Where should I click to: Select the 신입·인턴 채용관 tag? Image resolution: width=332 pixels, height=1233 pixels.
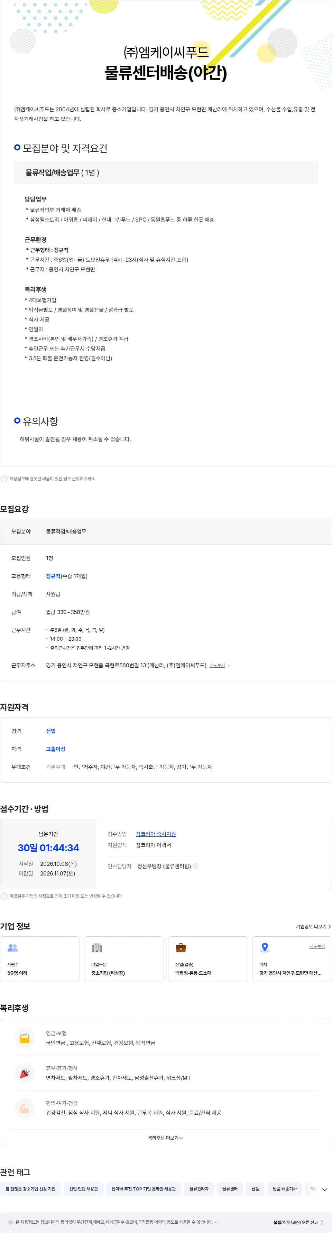(83, 1189)
